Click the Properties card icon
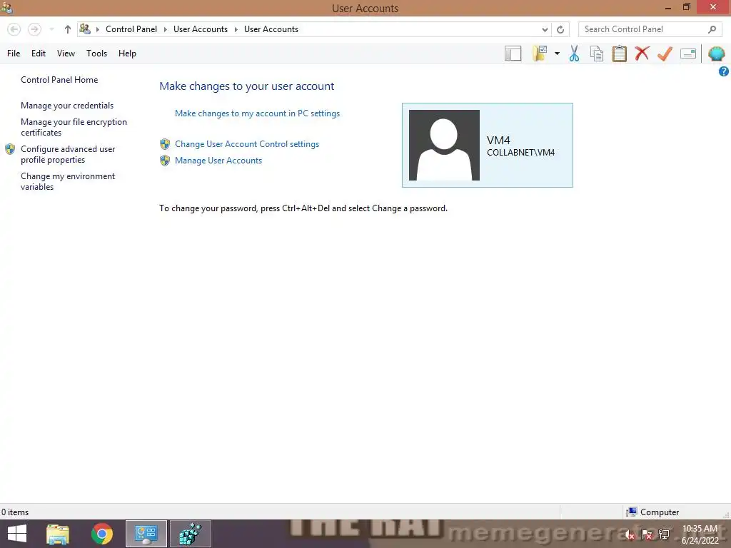The height and width of the screenshot is (548, 731). pos(687,54)
